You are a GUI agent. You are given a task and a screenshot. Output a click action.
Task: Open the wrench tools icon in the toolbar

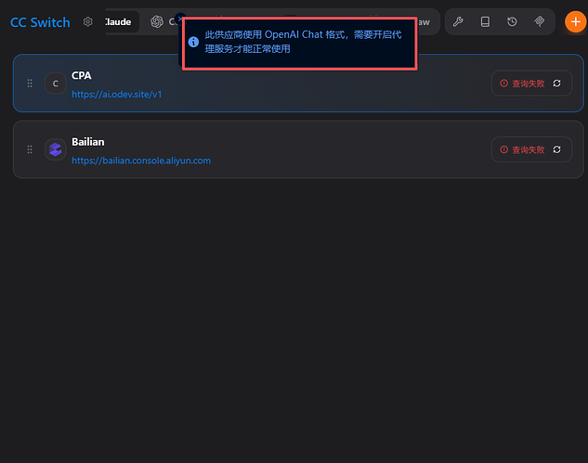coord(458,21)
